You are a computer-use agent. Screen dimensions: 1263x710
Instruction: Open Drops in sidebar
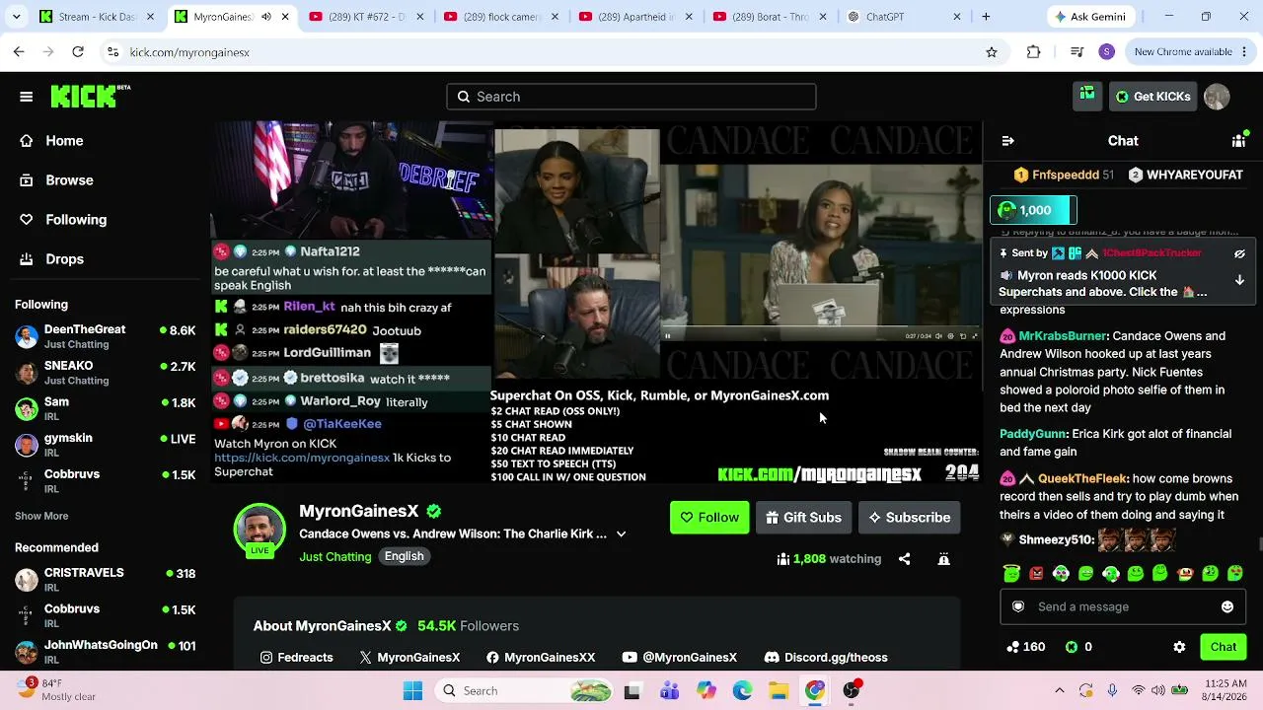[x=64, y=259]
